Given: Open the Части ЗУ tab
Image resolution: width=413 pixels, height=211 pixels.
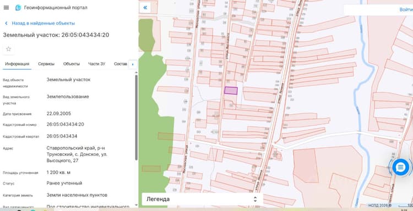Looking at the screenshot, I should click(97, 64).
